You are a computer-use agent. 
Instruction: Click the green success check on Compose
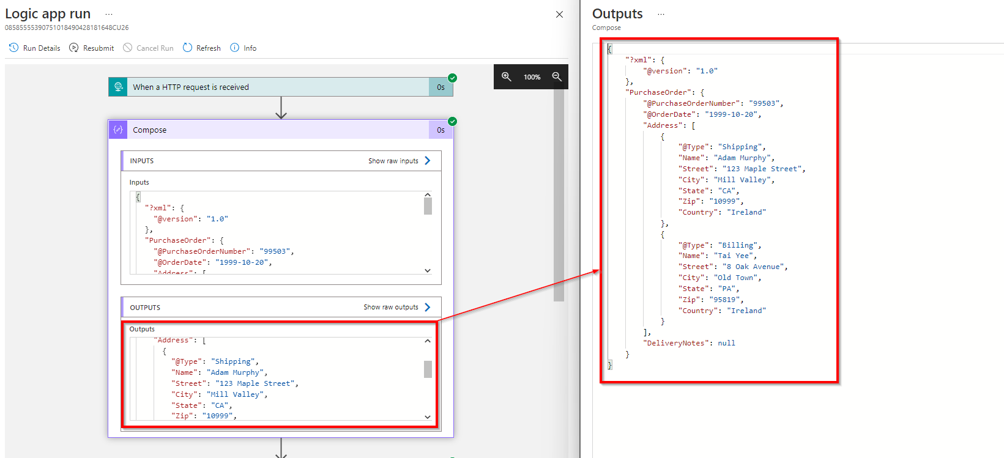452,121
